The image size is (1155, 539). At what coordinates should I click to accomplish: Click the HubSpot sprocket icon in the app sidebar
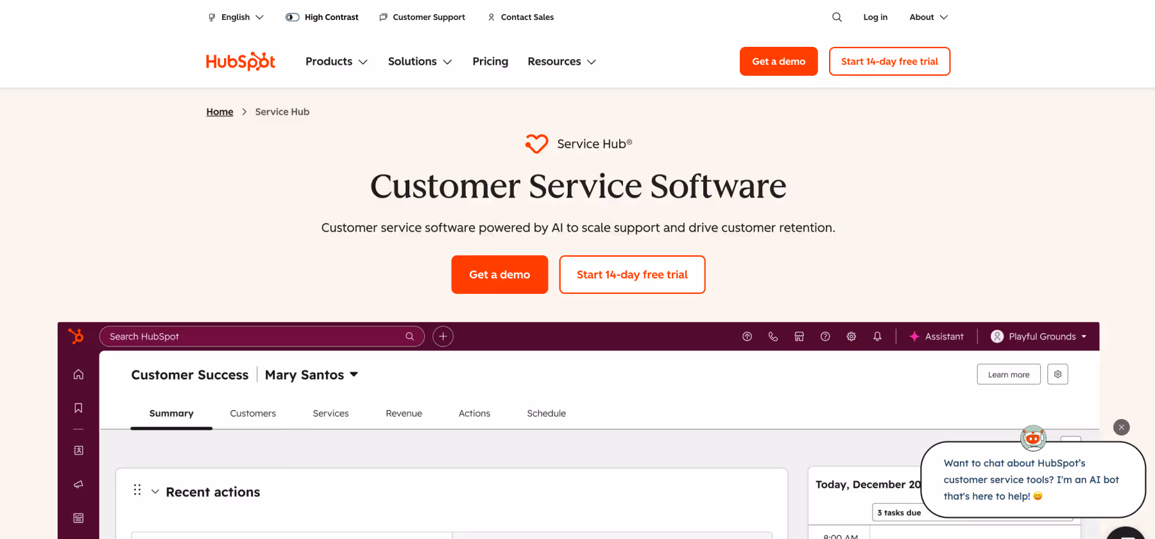coord(76,336)
